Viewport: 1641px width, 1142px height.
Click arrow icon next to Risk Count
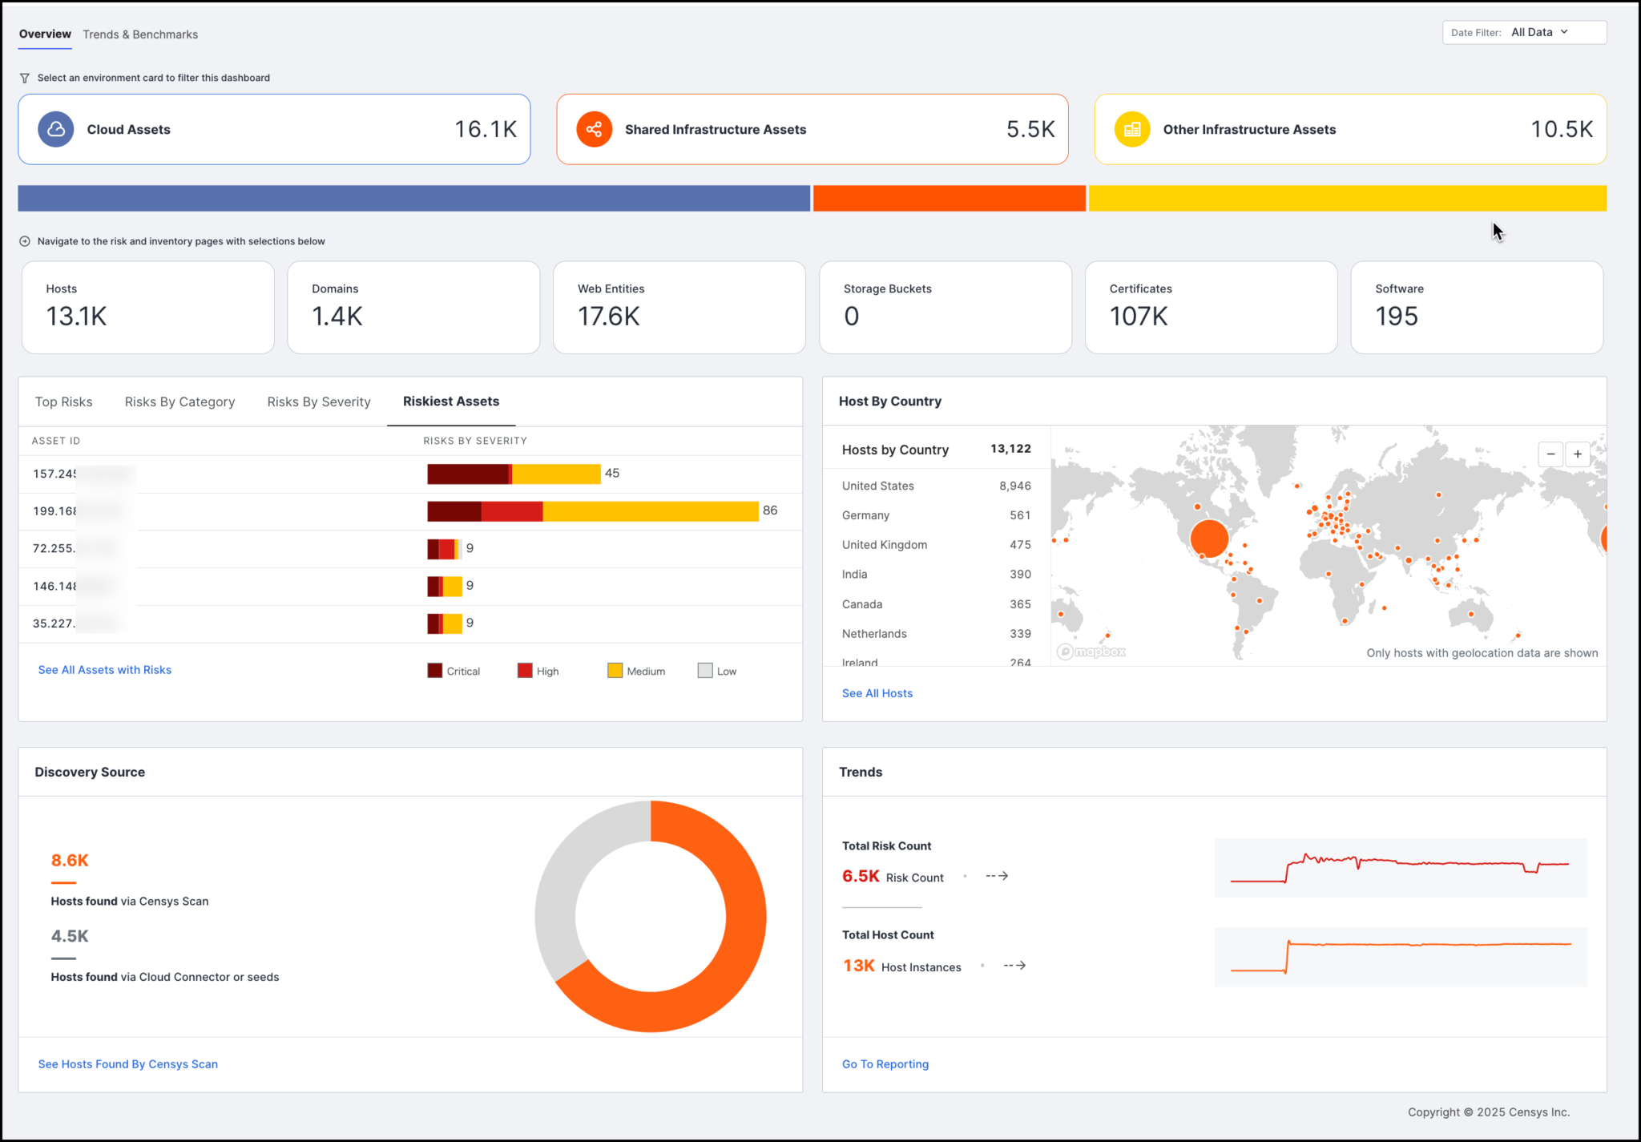(x=997, y=876)
